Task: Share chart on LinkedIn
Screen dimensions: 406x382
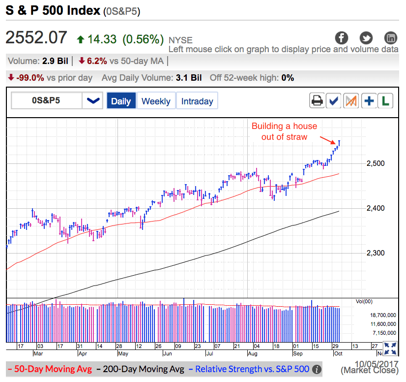Action: coord(390,38)
